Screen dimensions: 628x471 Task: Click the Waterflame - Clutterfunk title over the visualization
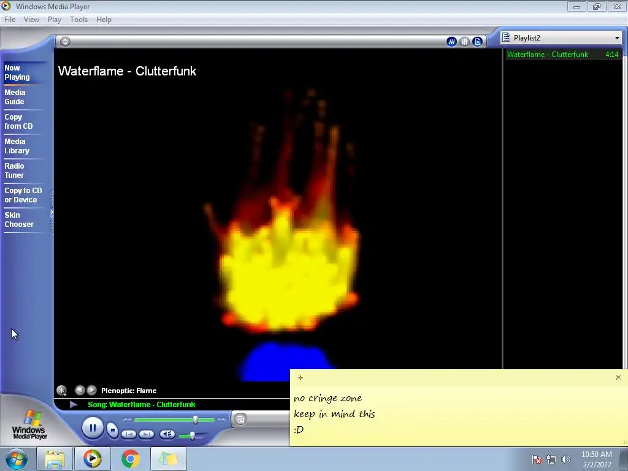pyautogui.click(x=127, y=71)
